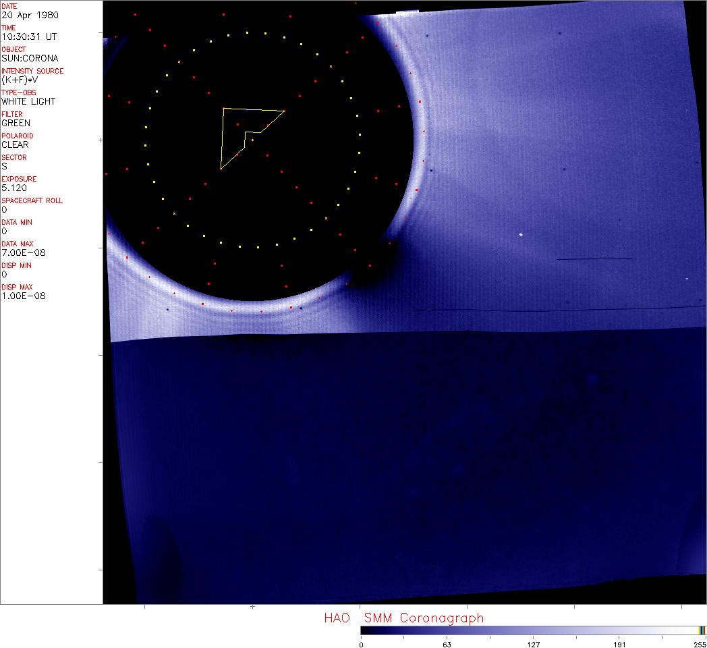Click the short dark horizontal streak right of the disk

click(594, 259)
